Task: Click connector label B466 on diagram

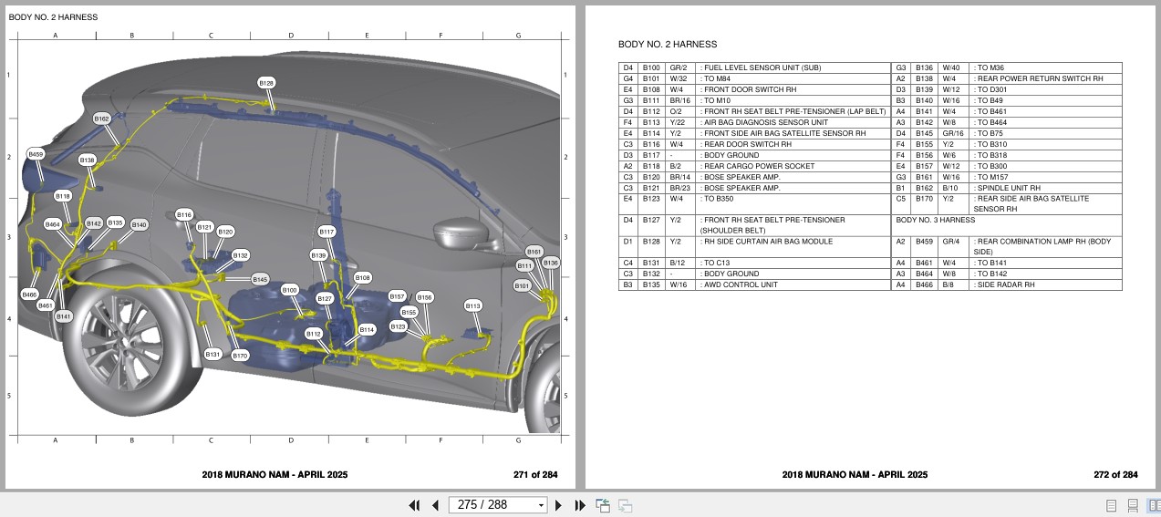Action: 29,295
